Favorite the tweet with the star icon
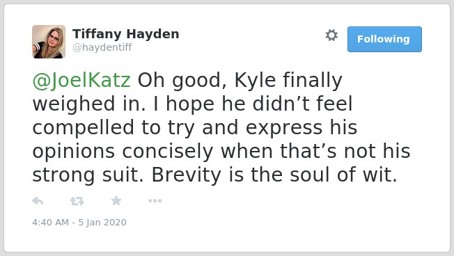This screenshot has height=256, width=454. coord(116,200)
